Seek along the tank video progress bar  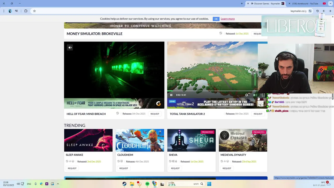[x=212, y=91]
